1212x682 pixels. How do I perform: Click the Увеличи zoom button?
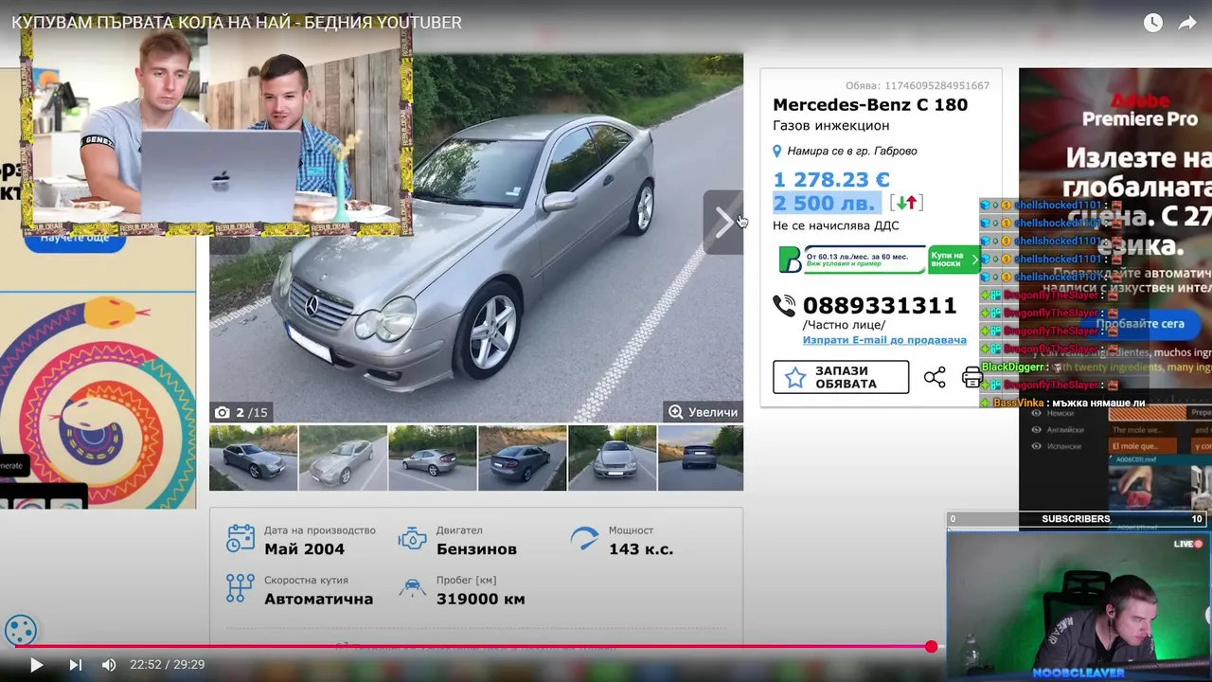click(x=703, y=412)
